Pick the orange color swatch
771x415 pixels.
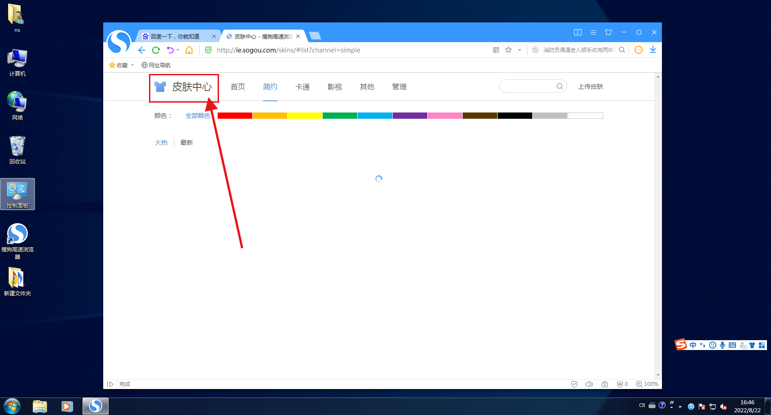coord(270,116)
